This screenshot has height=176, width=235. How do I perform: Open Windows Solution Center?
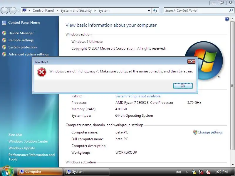28,141
